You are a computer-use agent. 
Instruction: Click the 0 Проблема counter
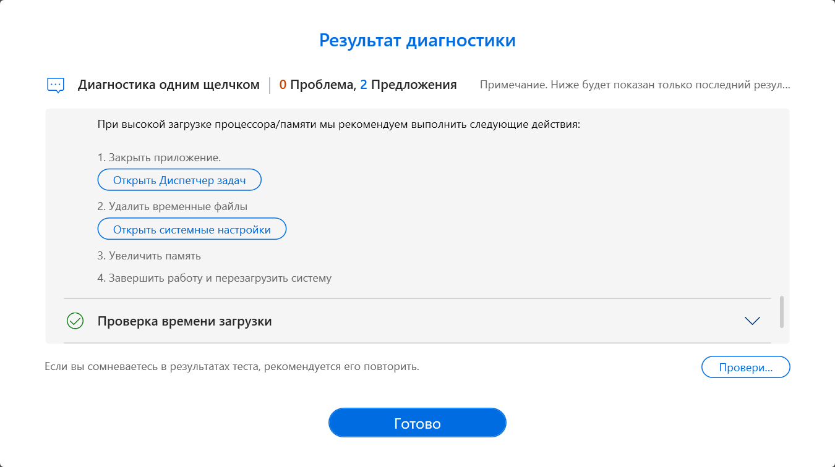315,85
